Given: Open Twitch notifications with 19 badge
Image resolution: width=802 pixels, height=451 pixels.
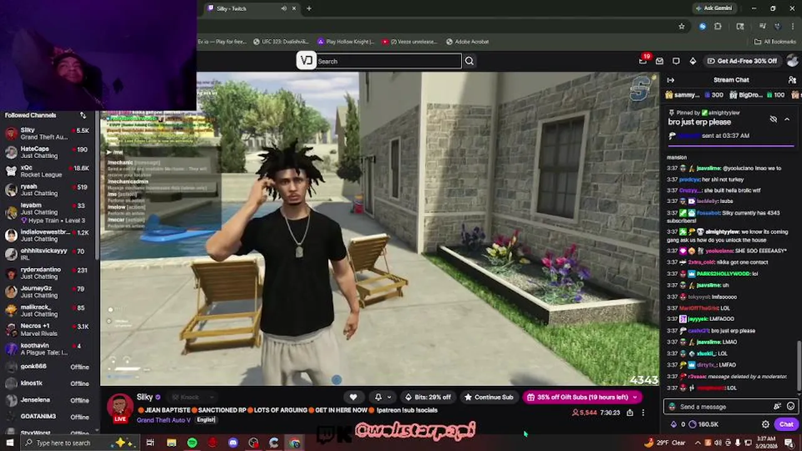Looking at the screenshot, I should tap(643, 61).
